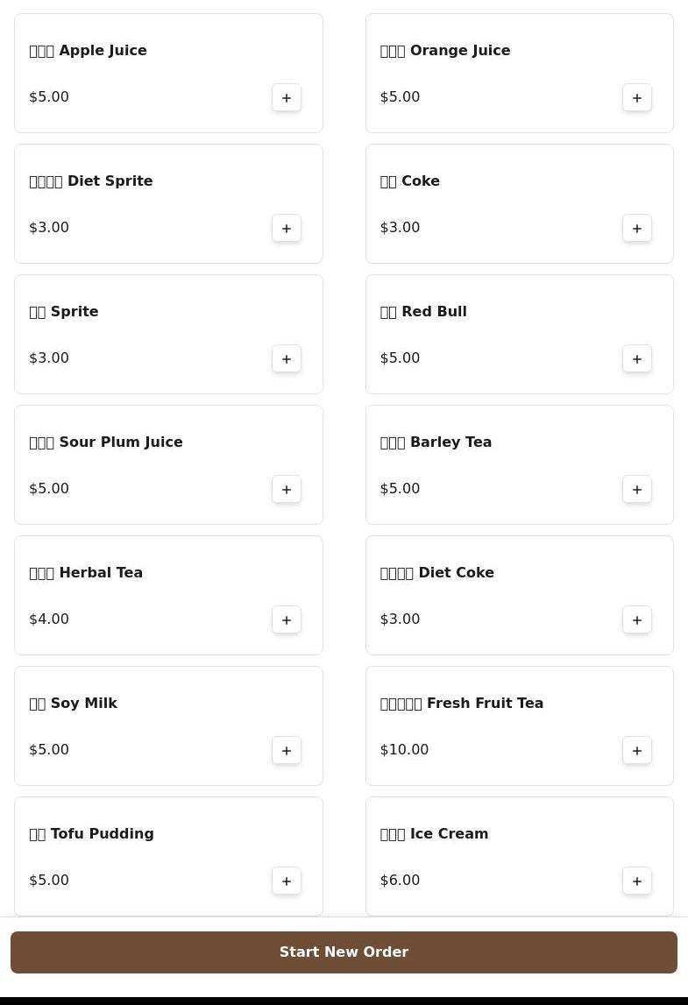This screenshot has width=688, height=1005.
Task: Add Diet Coke to the order
Action: tap(637, 619)
